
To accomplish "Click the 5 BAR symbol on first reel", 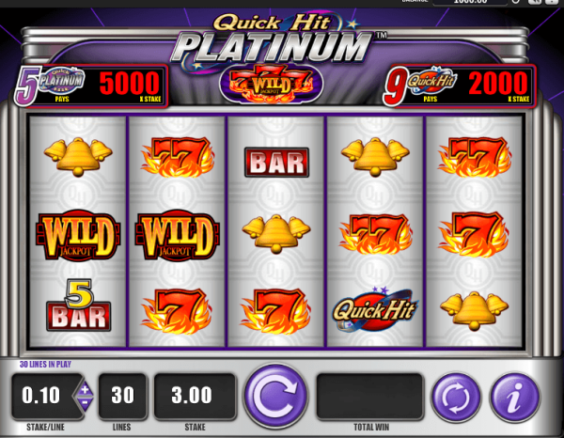I will click(x=79, y=305).
